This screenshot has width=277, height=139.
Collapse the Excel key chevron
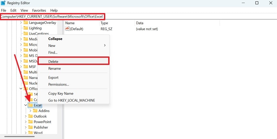(x=26, y=105)
